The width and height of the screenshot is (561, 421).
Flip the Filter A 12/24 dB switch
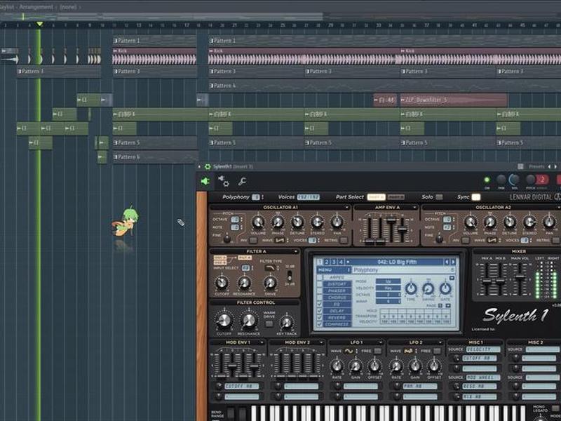(290, 275)
